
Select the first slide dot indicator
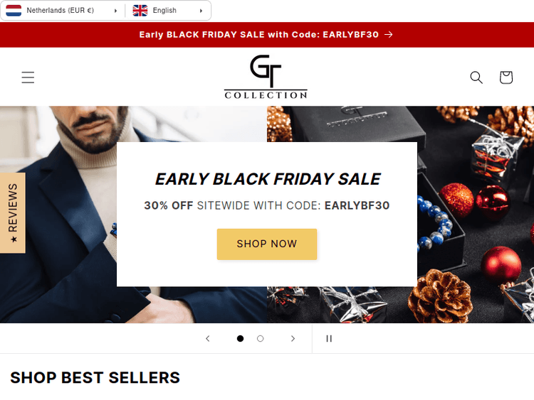(x=240, y=338)
